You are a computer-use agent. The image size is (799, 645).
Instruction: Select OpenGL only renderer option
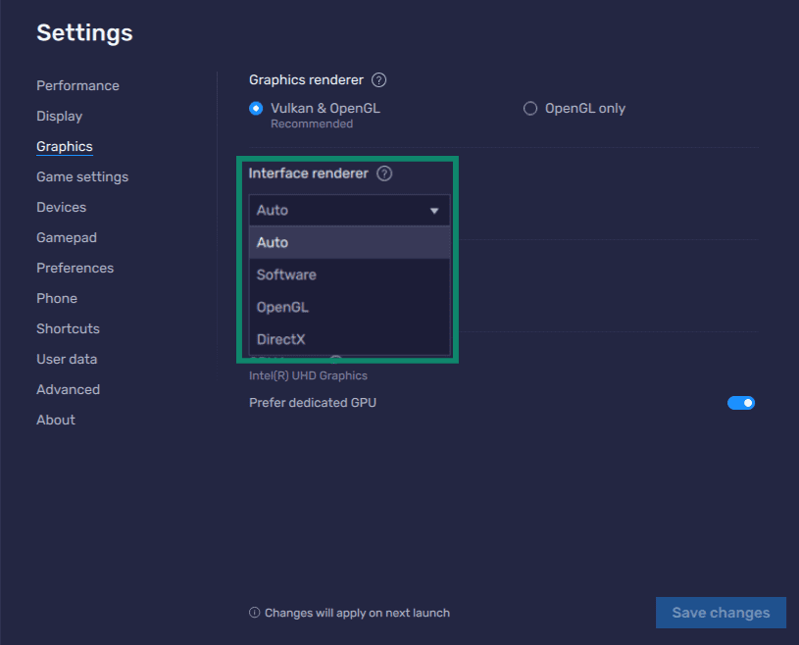click(530, 109)
